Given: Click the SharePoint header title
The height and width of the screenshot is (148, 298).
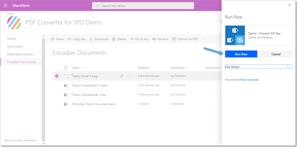Looking at the screenshot, I should pyautogui.click(x=21, y=6).
